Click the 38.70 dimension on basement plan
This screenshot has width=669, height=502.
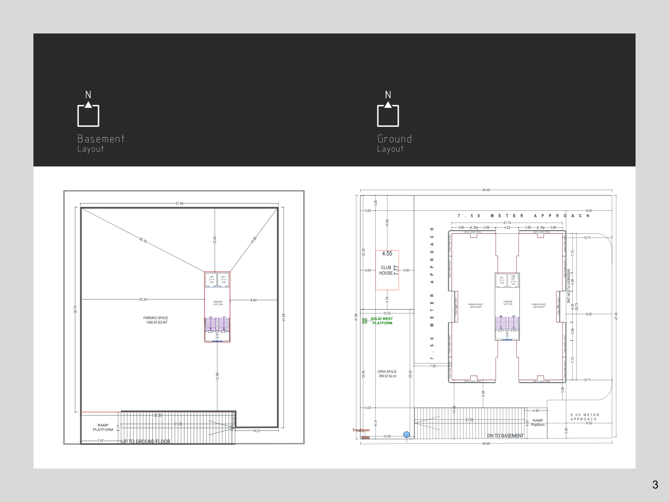(x=75, y=310)
